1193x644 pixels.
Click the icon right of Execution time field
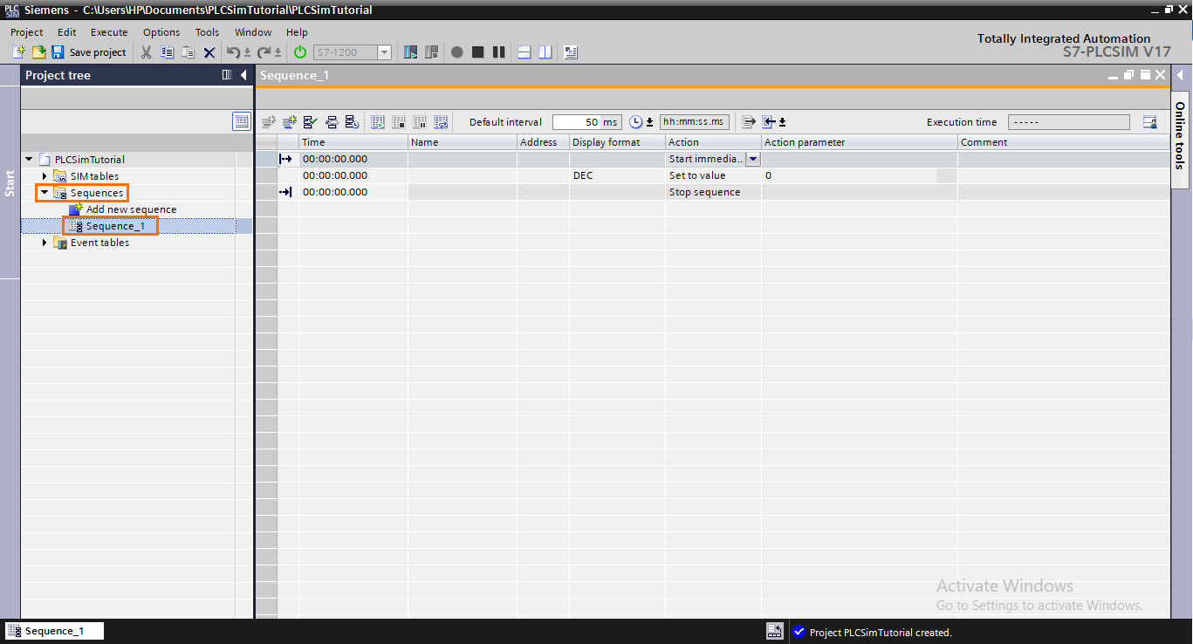1150,122
